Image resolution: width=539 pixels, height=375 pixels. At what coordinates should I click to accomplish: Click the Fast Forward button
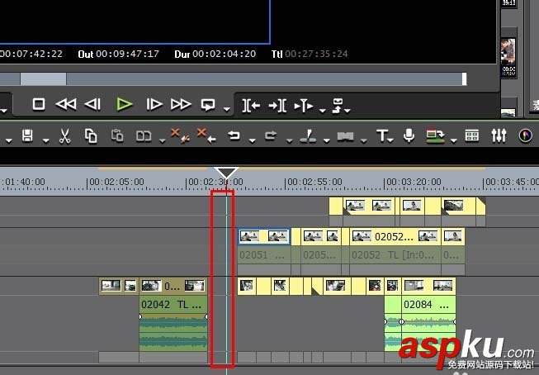181,104
